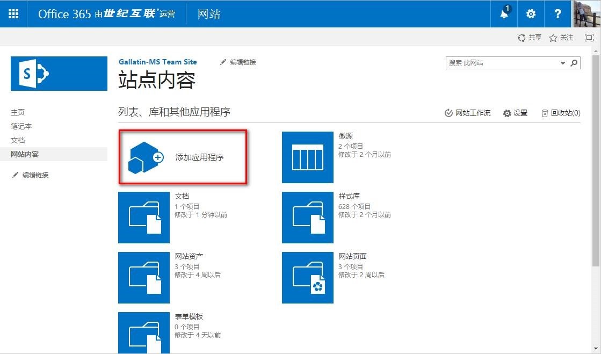Click the 回收站 recycle bin icon
The width and height of the screenshot is (601, 354).
tap(544, 113)
